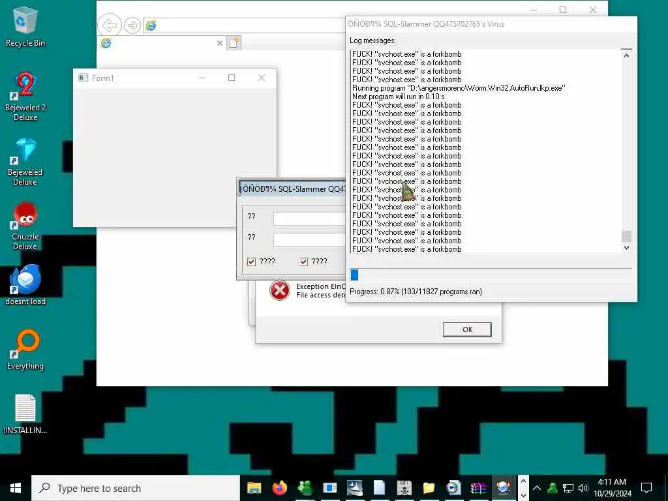Open the WinRAR books taskbar icon
The image size is (668, 501).
coord(478,488)
